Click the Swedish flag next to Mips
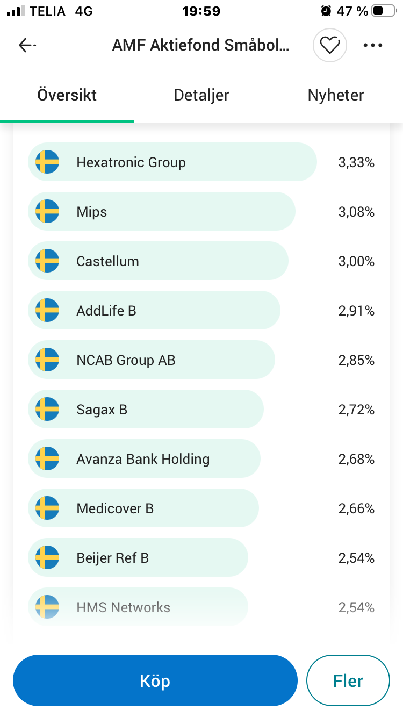The width and height of the screenshot is (403, 717). 47,212
